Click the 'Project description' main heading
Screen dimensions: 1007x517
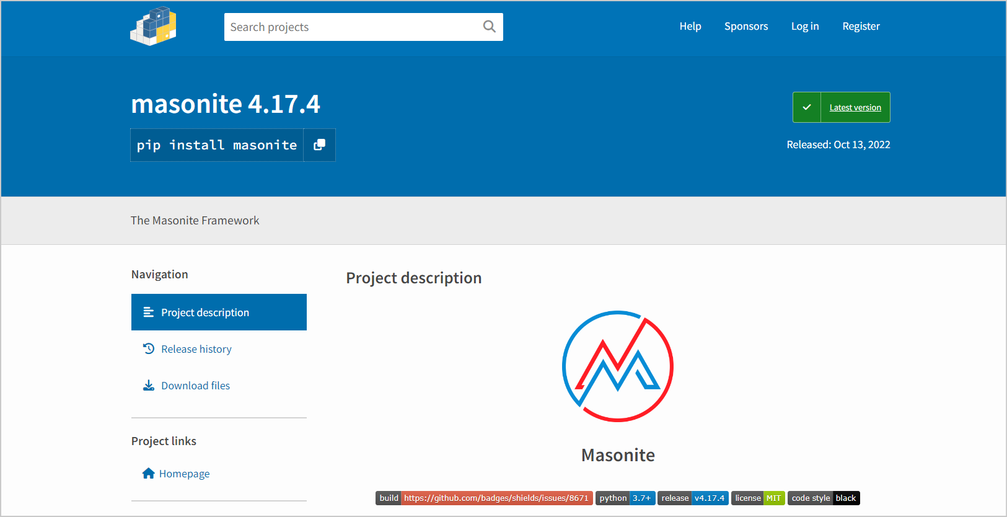(x=414, y=278)
